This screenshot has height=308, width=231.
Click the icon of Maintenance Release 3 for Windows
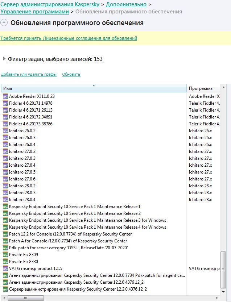[x=5, y=220]
